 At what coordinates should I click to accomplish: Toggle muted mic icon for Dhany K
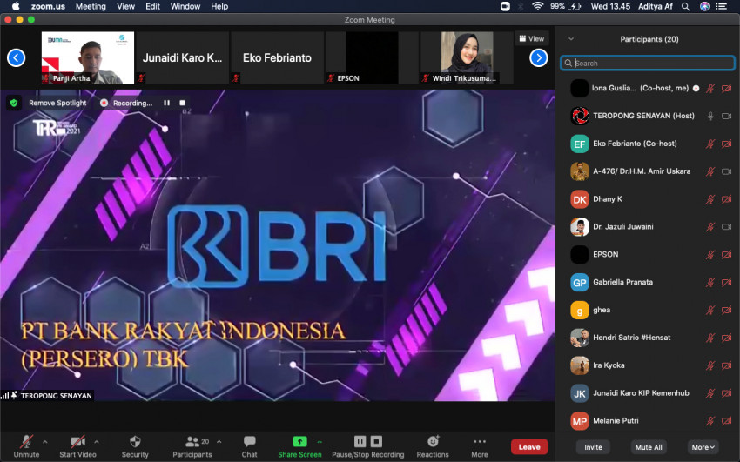click(x=710, y=199)
